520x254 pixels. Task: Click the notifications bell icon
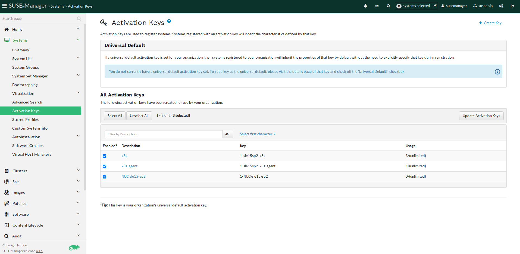(x=365, y=6)
